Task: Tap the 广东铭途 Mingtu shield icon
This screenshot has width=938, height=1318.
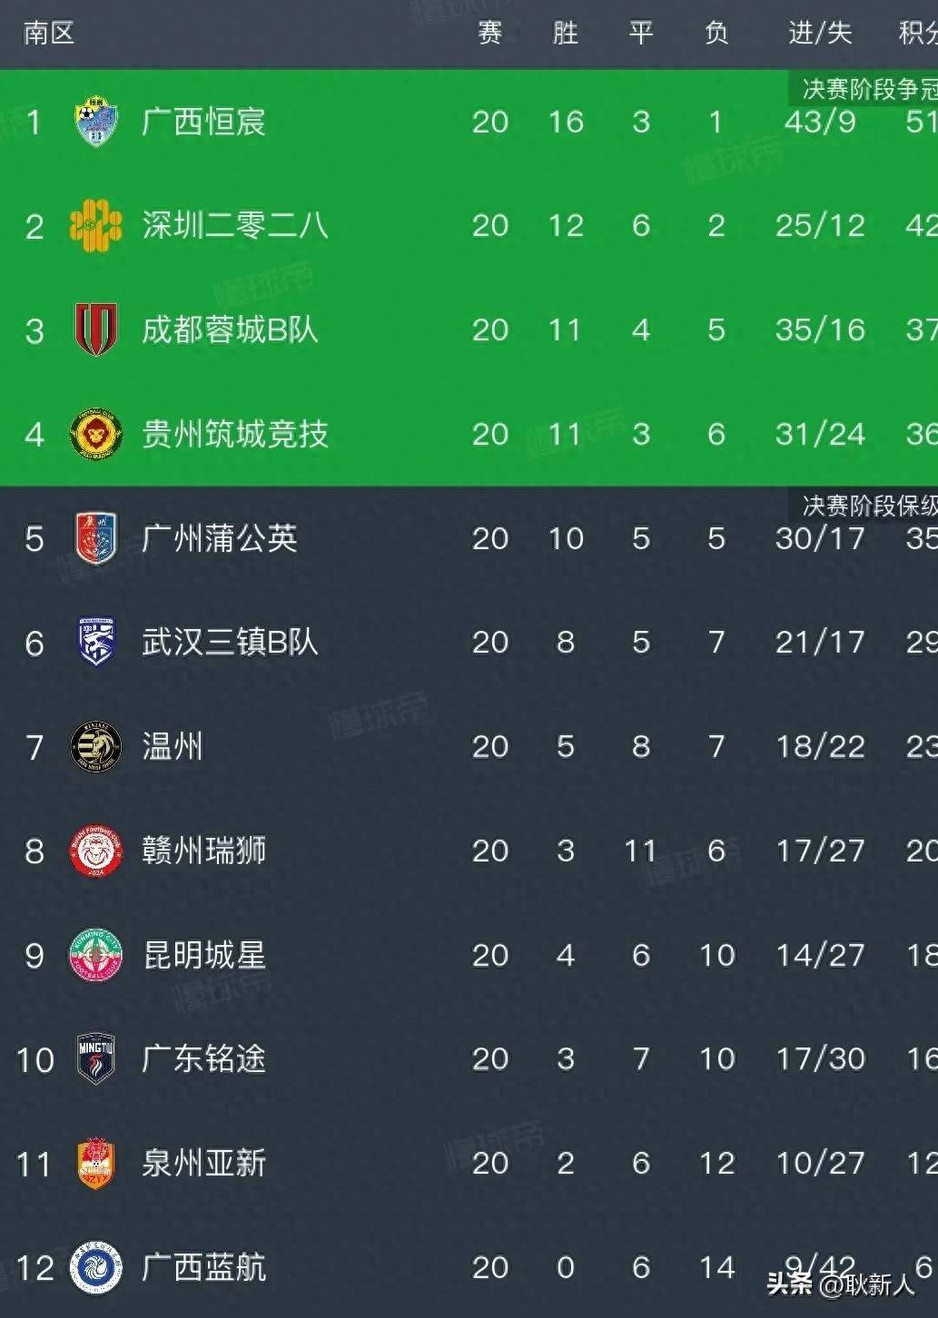Action: point(96,1058)
